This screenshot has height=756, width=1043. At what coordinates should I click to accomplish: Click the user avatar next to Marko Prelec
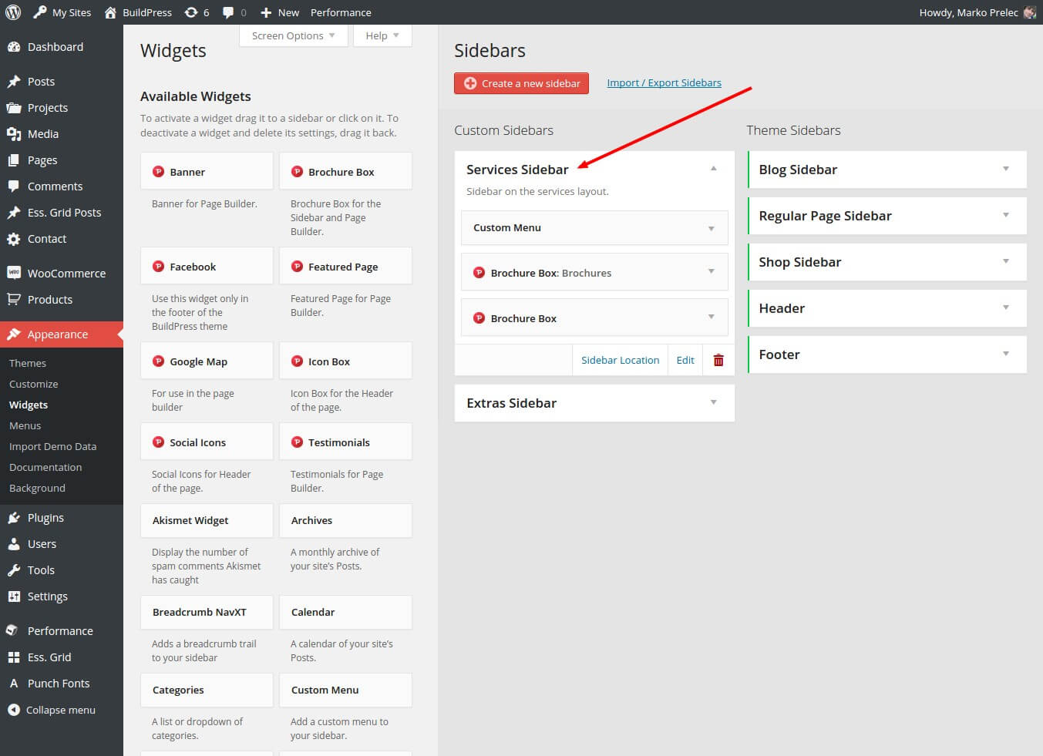1029,12
